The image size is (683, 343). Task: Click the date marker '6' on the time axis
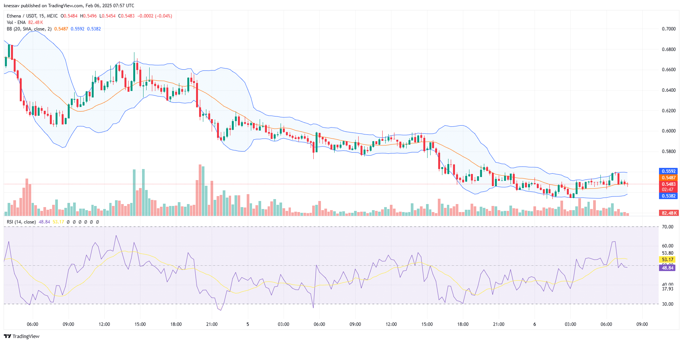click(535, 324)
